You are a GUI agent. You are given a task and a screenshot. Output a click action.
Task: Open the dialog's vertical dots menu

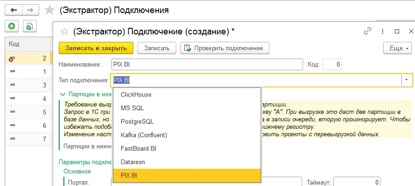click(383, 31)
